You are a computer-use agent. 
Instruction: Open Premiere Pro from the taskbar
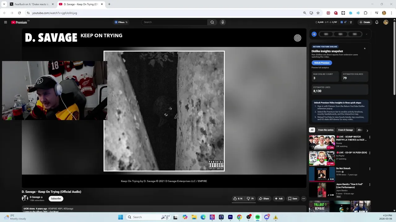[x=230, y=217]
